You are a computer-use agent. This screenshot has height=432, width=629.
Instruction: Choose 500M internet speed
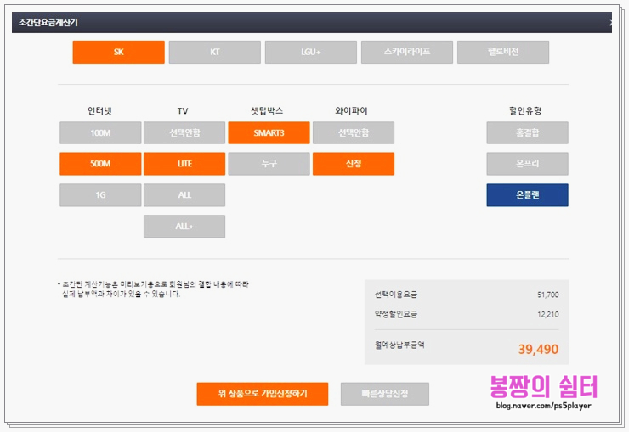click(100, 164)
